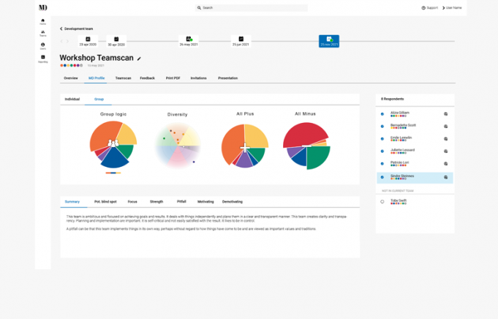The height and width of the screenshot is (319, 498).
Task: Open the Reporting sidebar icon
Action: pyautogui.click(x=42, y=58)
